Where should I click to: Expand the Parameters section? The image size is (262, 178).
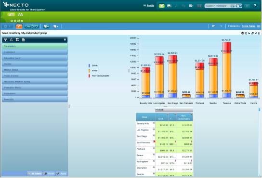tap(35, 46)
